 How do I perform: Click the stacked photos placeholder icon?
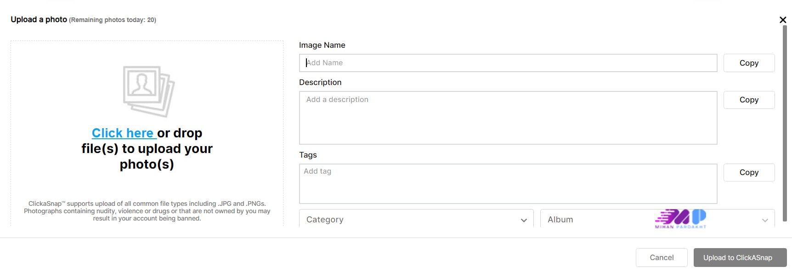click(148, 91)
